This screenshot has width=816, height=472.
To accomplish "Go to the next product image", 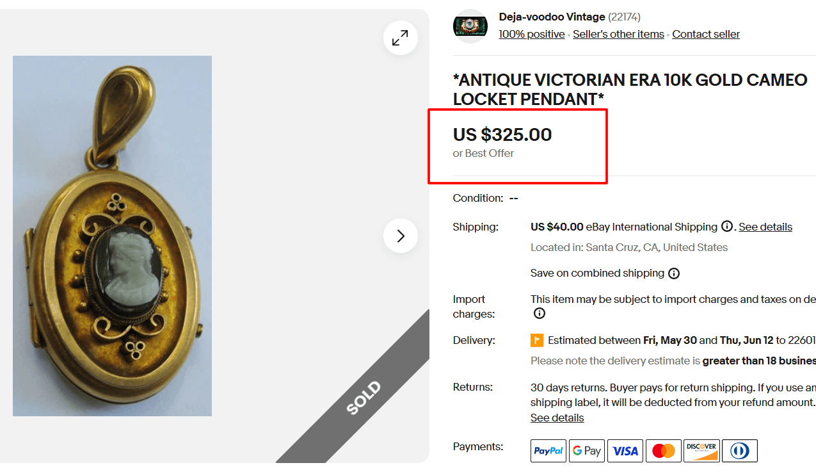I will tap(401, 236).
